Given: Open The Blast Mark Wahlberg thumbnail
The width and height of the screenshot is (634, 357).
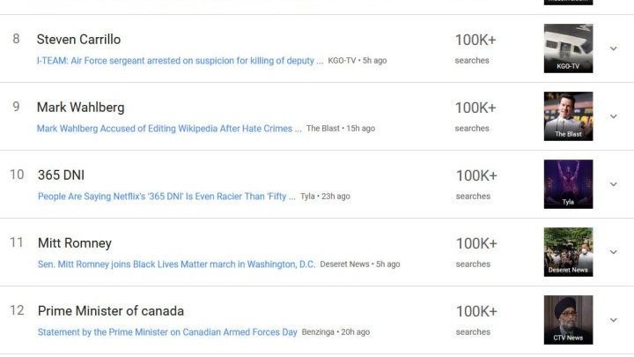Looking at the screenshot, I should (568, 116).
